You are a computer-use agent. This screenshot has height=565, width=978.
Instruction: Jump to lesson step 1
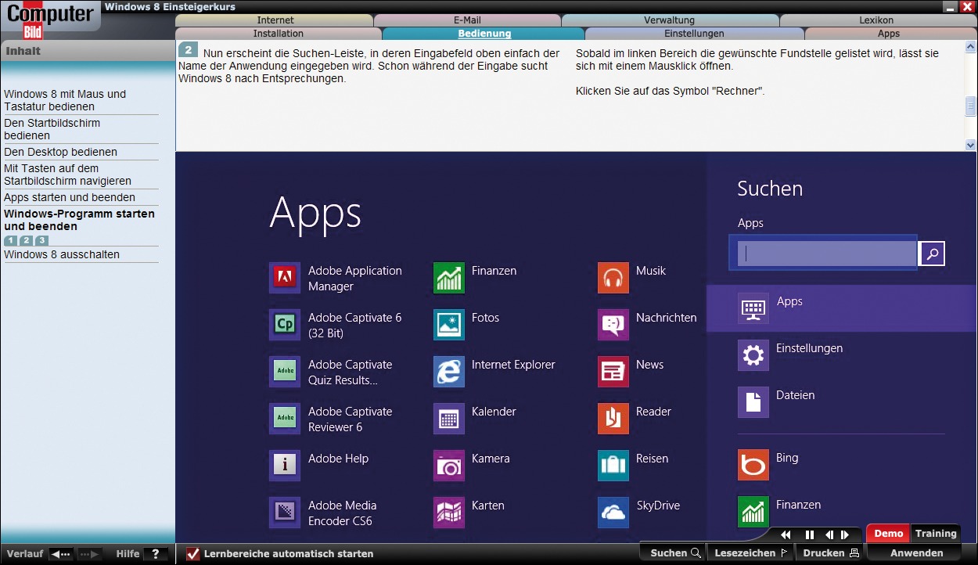[x=10, y=240]
